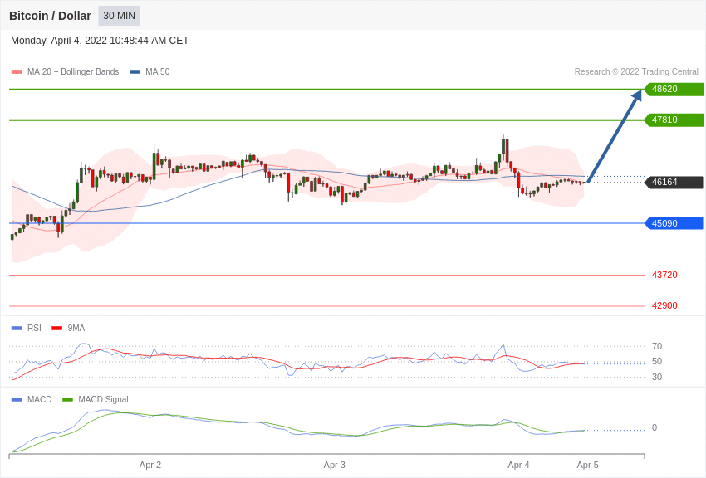Click the MACD zero axis value
706x478 pixels.
pyautogui.click(x=655, y=427)
